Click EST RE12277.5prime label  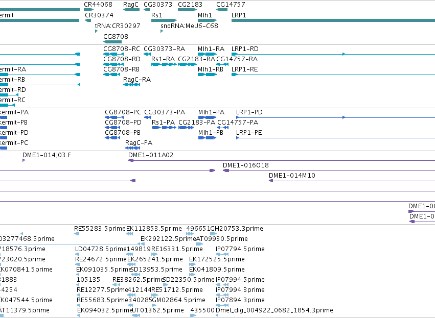(x=102, y=290)
